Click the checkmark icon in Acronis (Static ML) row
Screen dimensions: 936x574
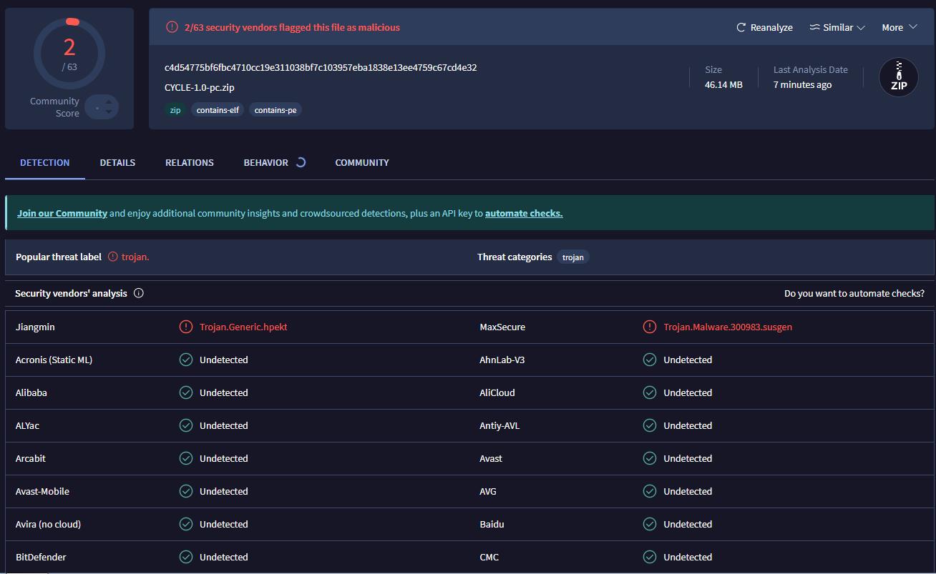pyautogui.click(x=186, y=360)
